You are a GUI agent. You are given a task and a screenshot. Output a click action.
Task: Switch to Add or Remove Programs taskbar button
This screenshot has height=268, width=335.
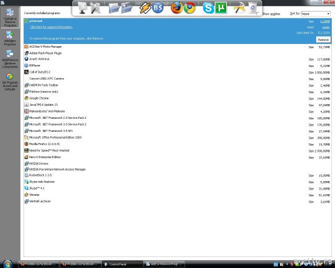pyautogui.click(x=164, y=264)
